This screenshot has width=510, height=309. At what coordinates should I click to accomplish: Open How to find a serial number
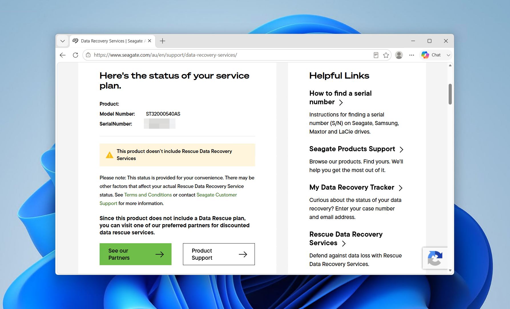(340, 97)
